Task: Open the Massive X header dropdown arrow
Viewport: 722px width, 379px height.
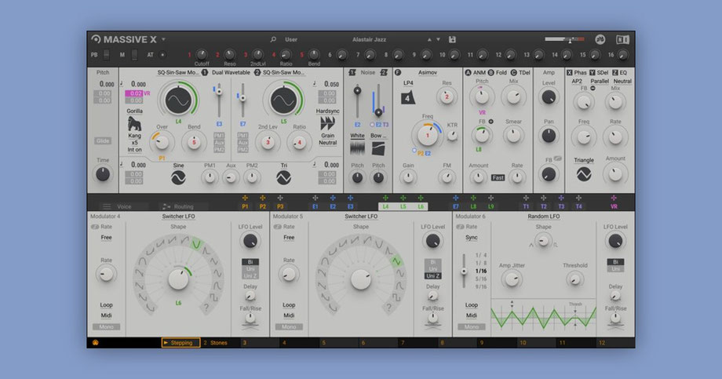Action: (163, 39)
